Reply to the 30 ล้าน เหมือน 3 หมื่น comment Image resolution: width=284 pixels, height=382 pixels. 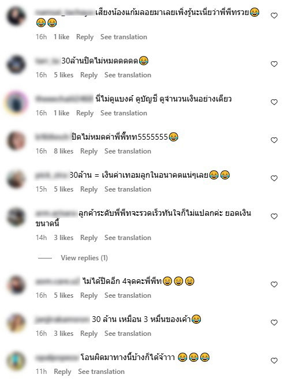pyautogui.click(x=89, y=334)
